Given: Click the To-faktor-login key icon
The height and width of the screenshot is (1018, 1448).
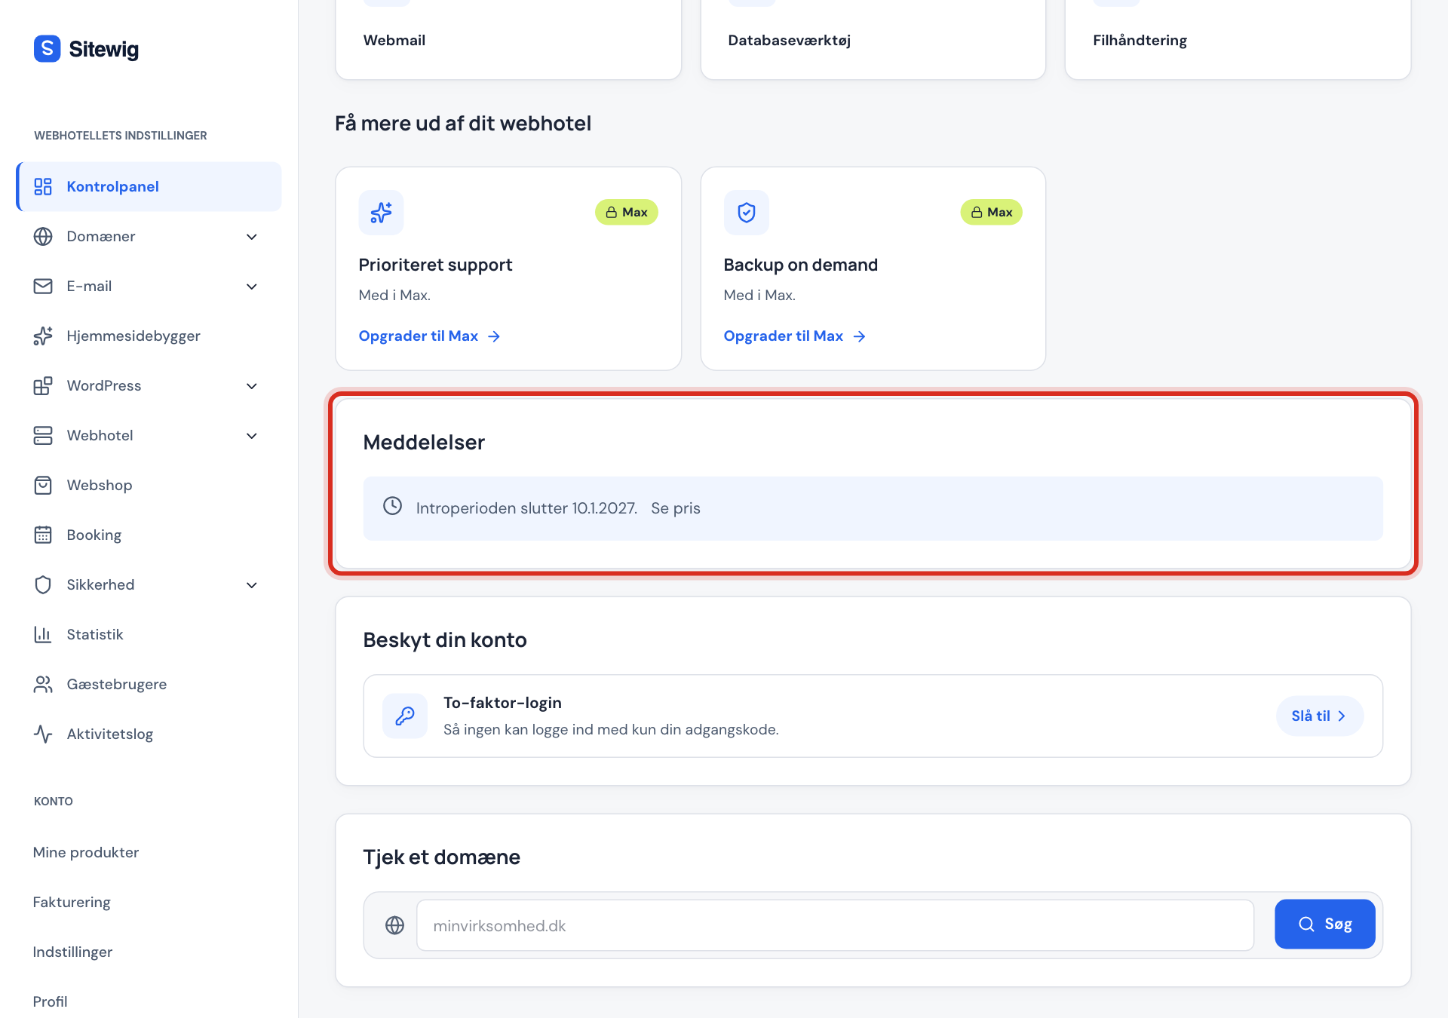Looking at the screenshot, I should [x=405, y=716].
